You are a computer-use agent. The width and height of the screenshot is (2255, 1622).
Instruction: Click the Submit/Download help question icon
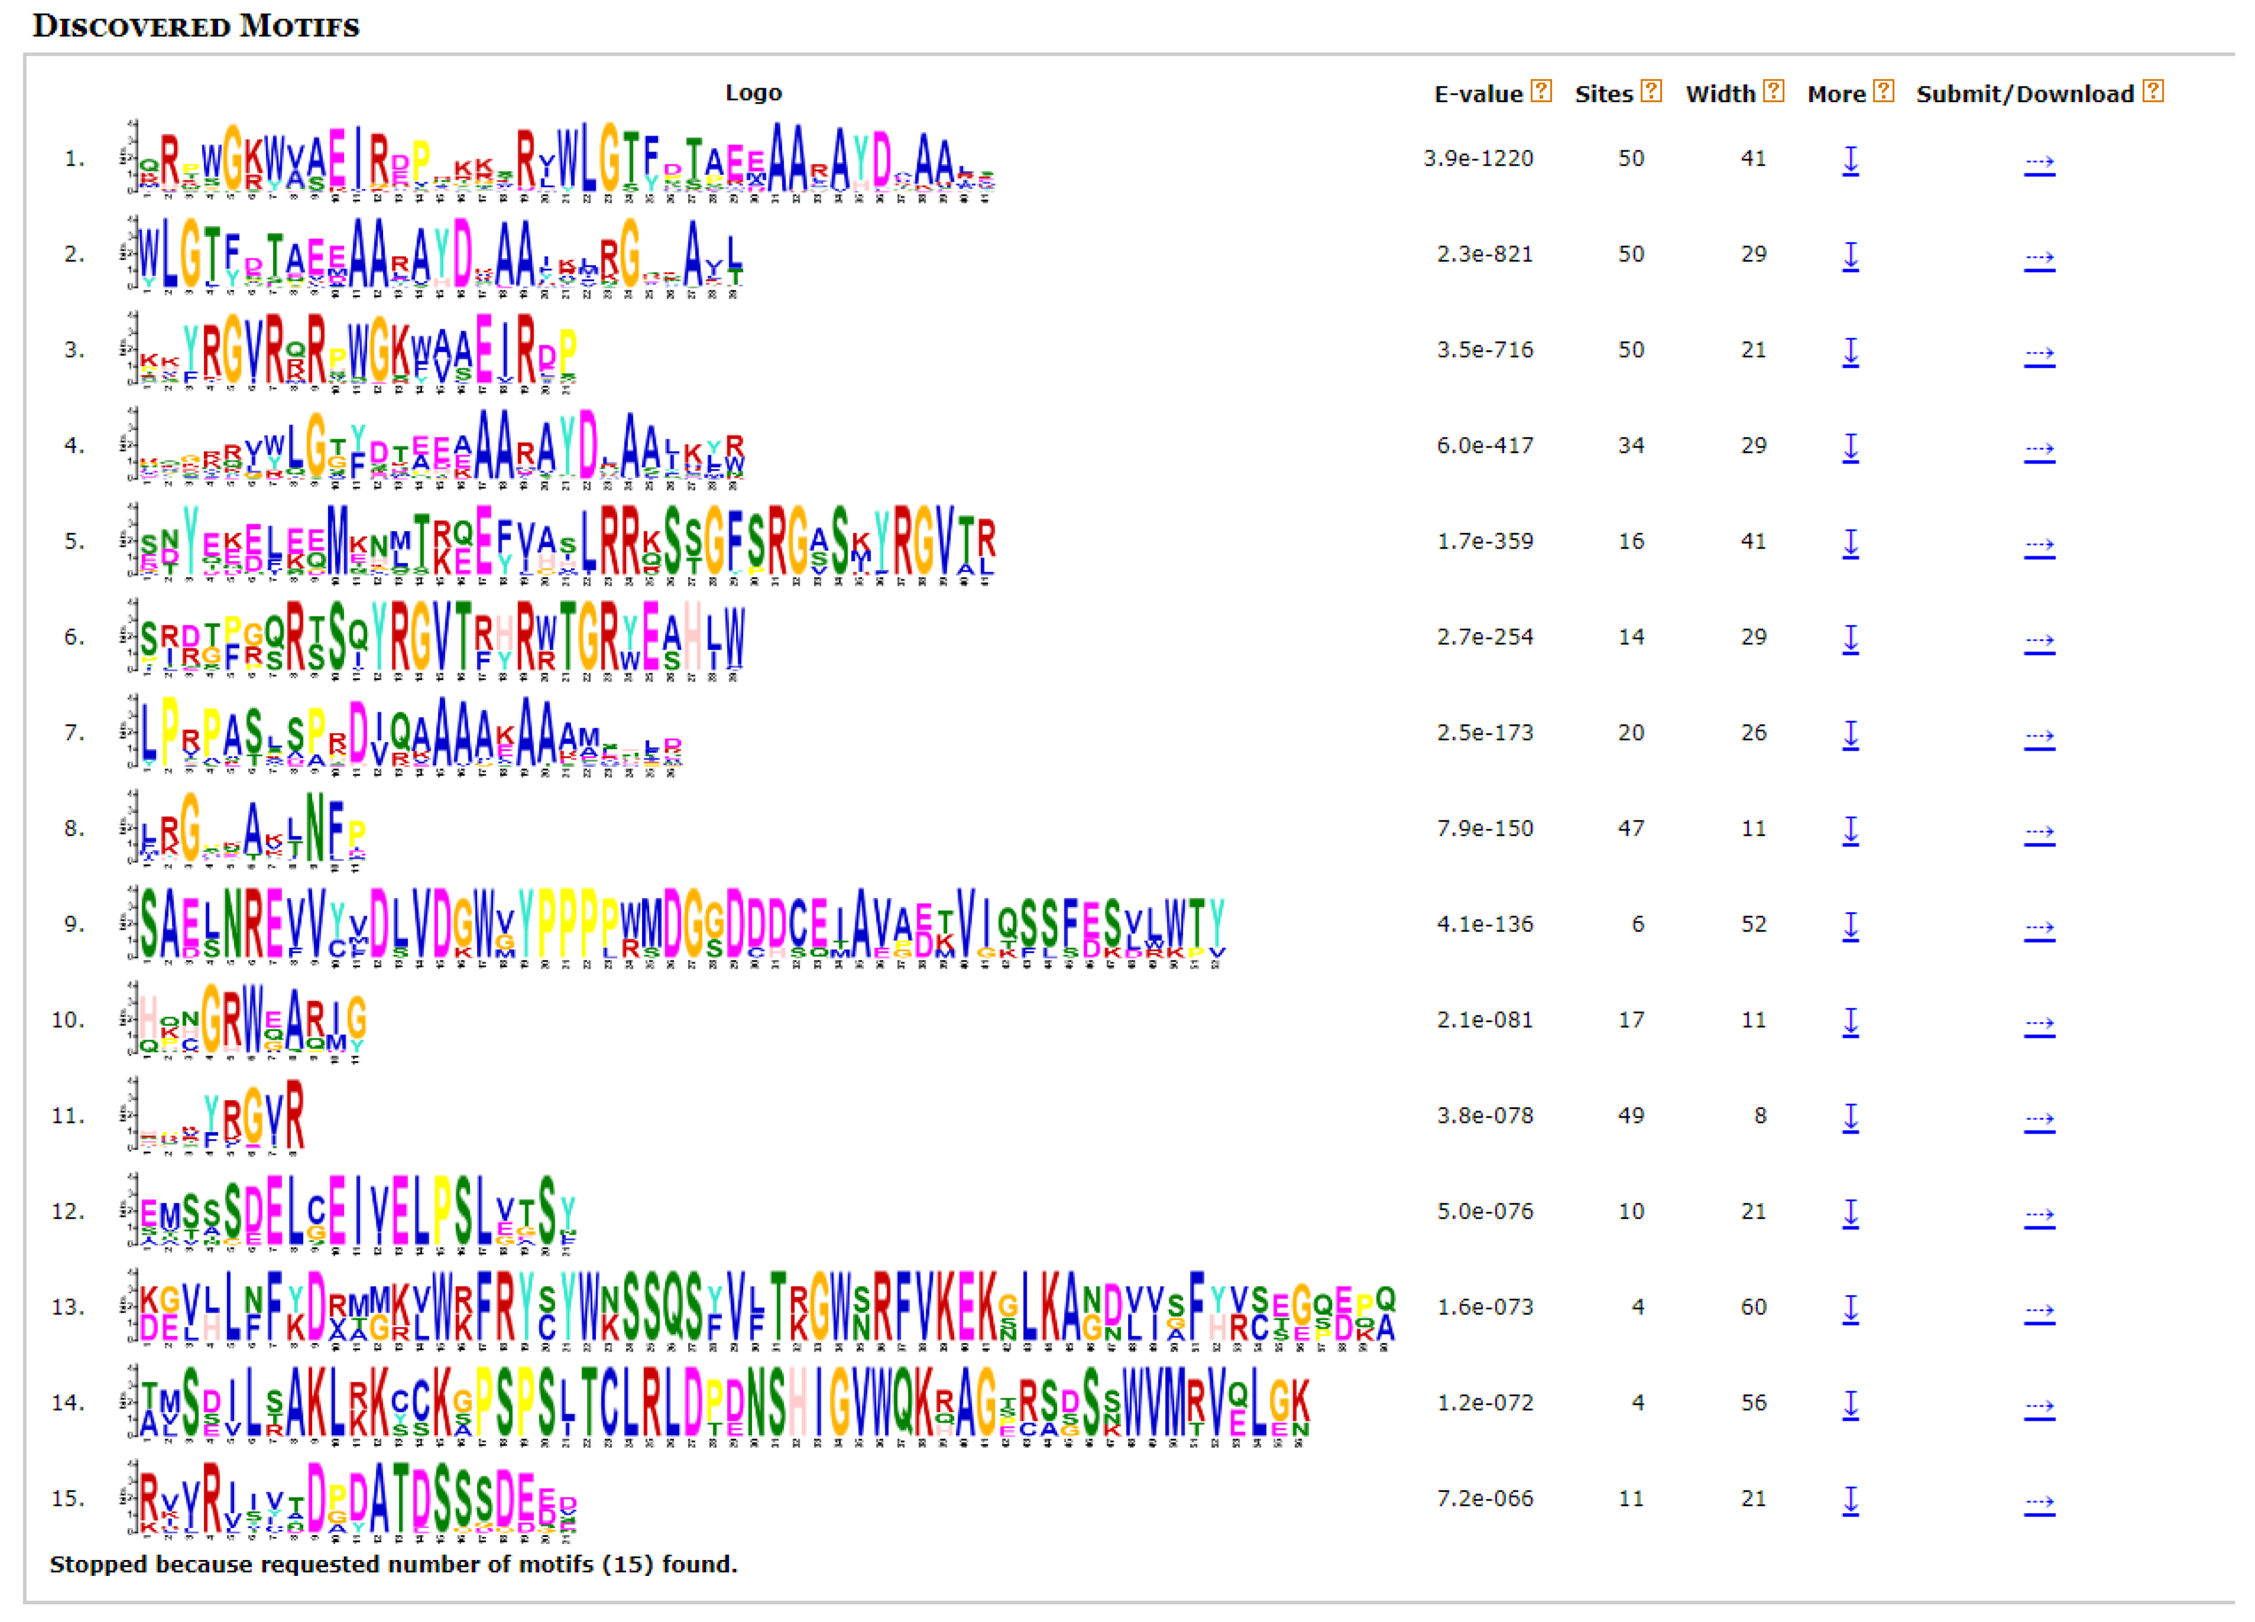(2153, 91)
